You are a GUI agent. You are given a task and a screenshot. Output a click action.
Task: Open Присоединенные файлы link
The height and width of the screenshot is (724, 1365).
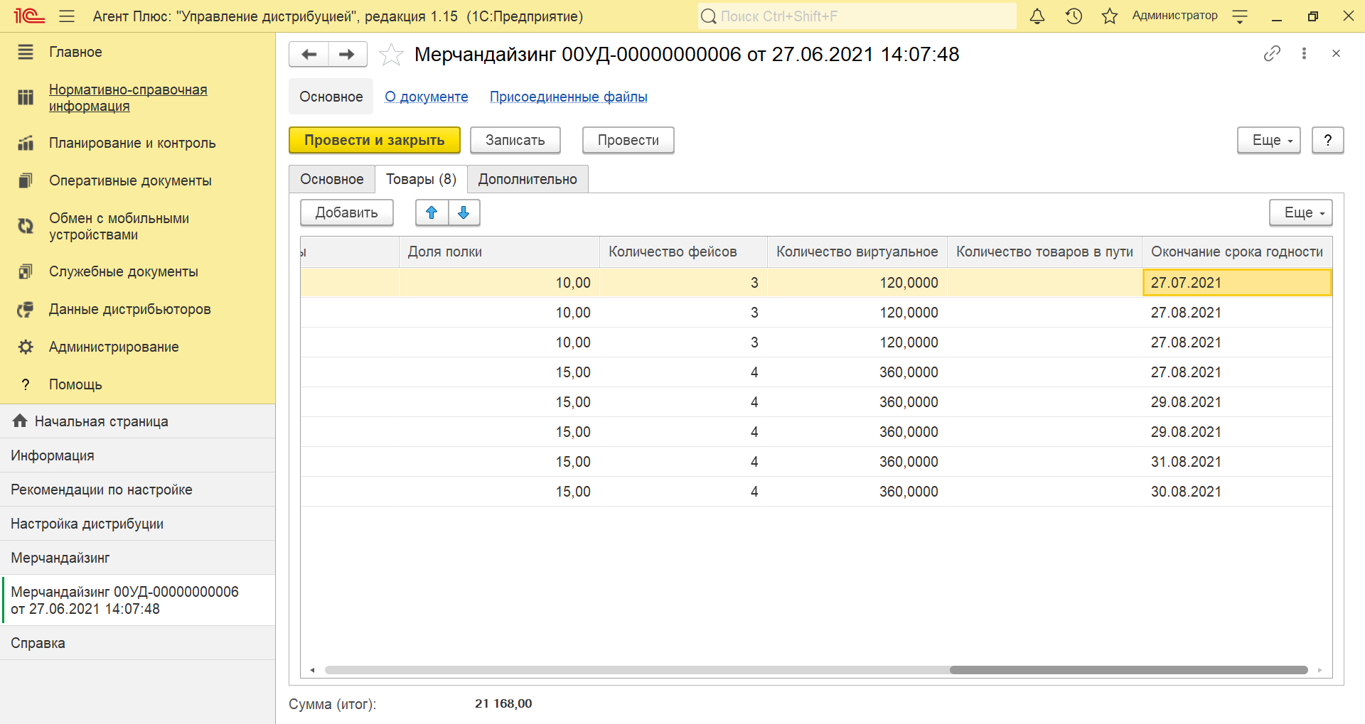[x=569, y=97]
